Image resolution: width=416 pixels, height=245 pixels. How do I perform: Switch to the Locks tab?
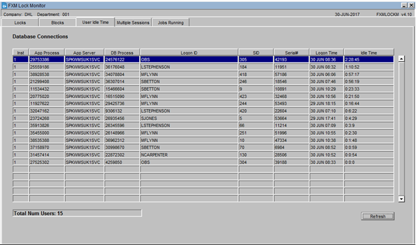point(20,23)
